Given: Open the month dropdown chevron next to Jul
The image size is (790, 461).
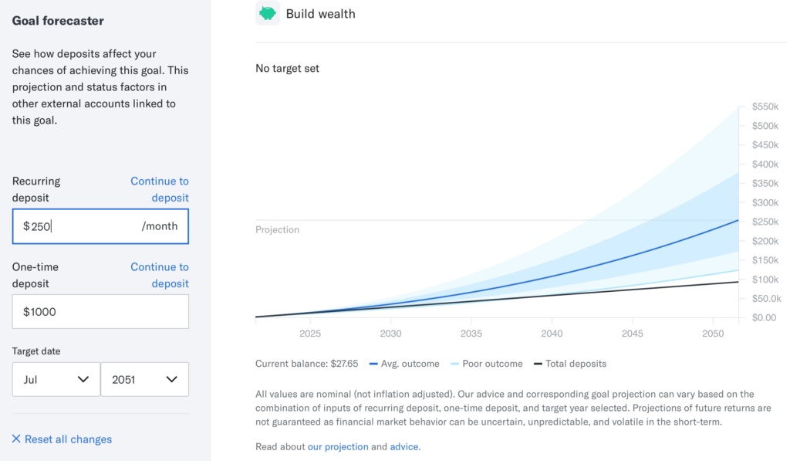Looking at the screenshot, I should 83,379.
